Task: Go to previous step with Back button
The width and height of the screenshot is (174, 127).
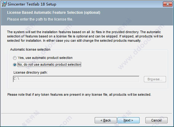Action: (106, 120)
